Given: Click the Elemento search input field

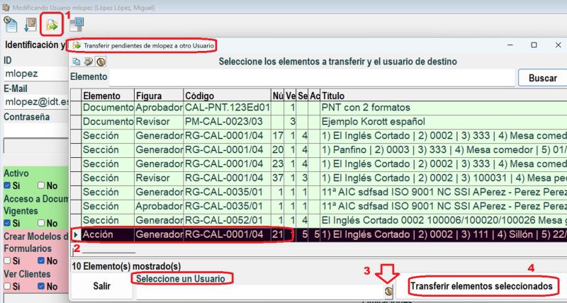Looking at the screenshot, I should click(312, 77).
